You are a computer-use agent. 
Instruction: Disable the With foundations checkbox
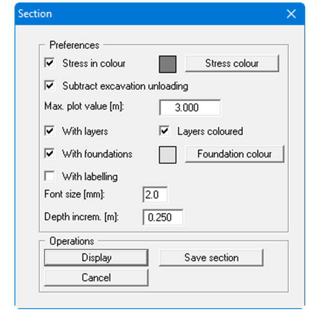click(49, 154)
